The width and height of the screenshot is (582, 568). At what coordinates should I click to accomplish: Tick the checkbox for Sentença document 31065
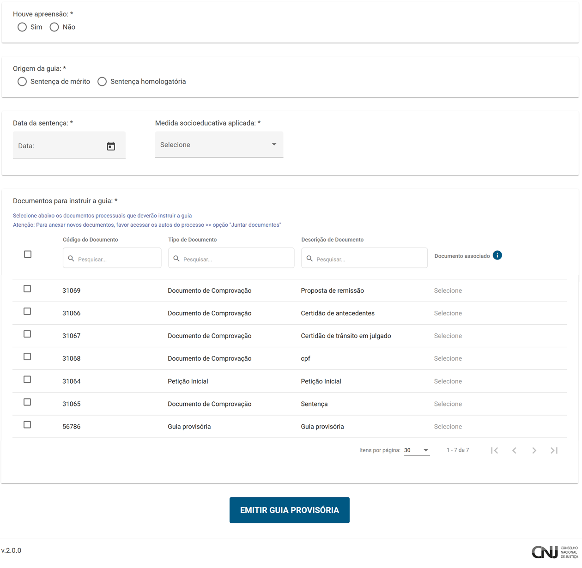(x=27, y=402)
